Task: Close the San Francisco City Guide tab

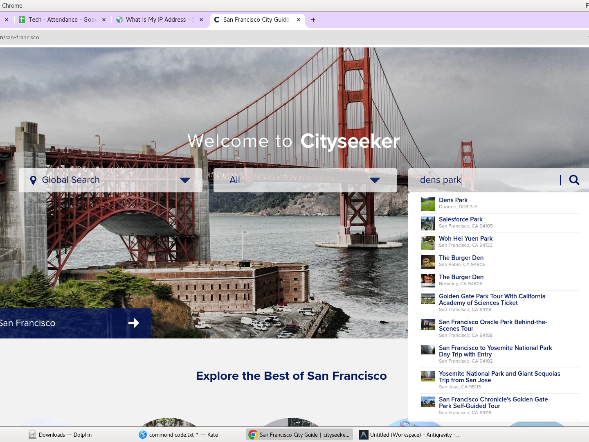Action: pyautogui.click(x=299, y=20)
